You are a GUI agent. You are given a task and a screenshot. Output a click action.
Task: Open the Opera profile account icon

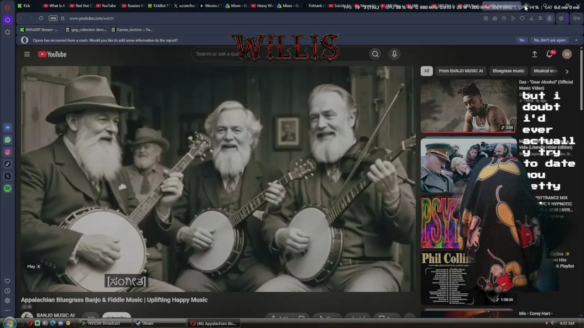click(549, 18)
